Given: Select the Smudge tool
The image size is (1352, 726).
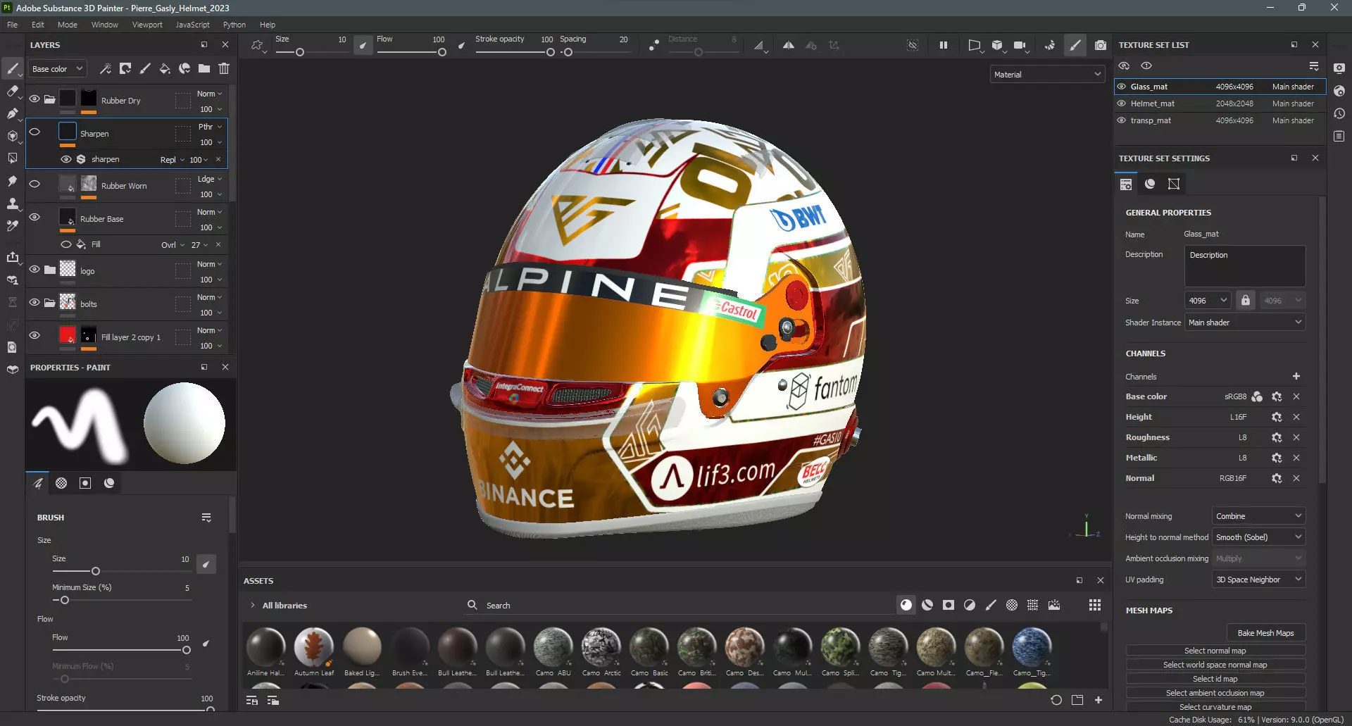Looking at the screenshot, I should tap(12, 181).
